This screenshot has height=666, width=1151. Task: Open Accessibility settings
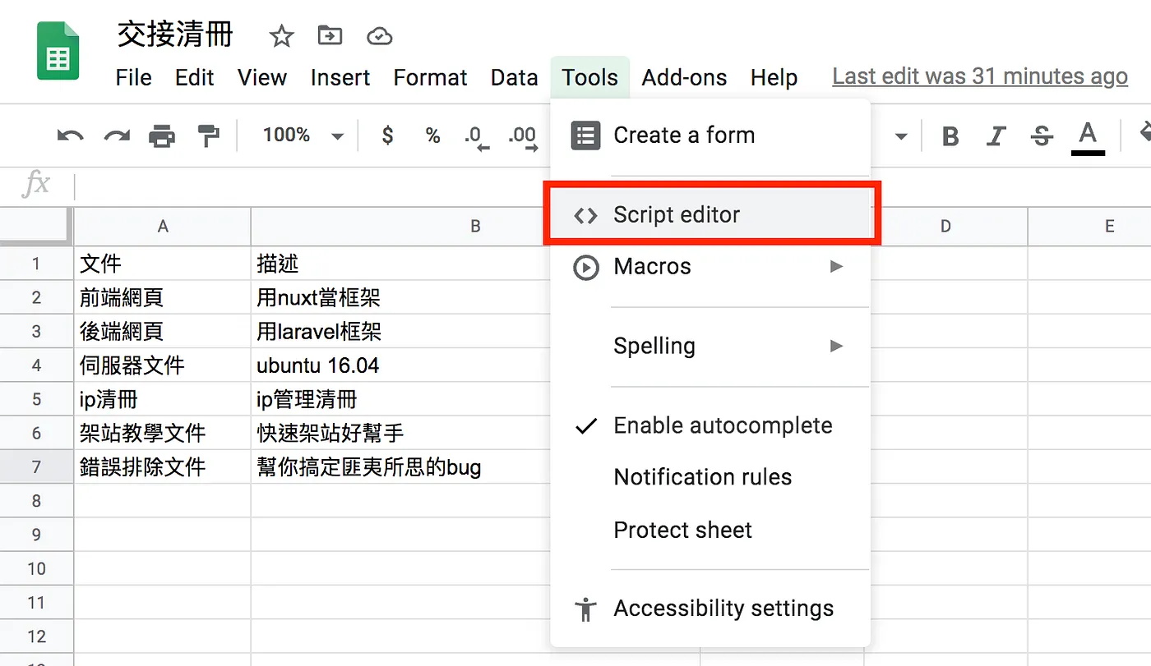710,609
